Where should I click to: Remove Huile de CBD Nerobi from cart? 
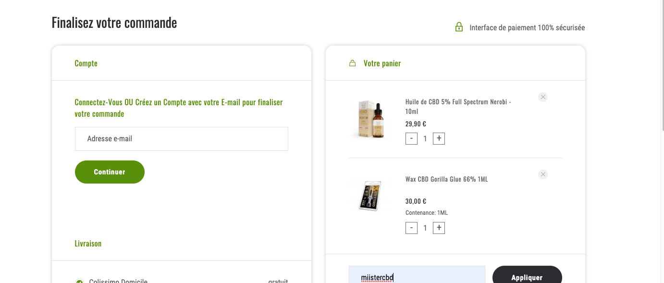[x=543, y=97]
